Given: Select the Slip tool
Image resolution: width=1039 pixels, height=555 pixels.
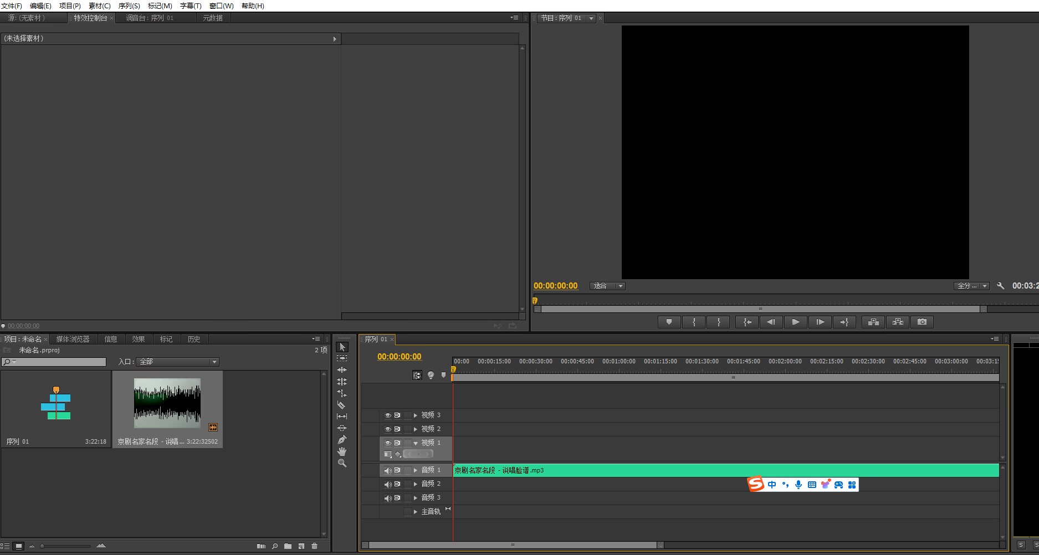Looking at the screenshot, I should [342, 417].
